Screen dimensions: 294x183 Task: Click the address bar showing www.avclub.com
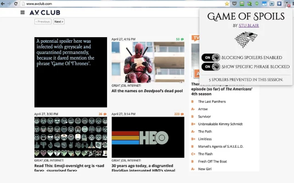click(x=118, y=4)
